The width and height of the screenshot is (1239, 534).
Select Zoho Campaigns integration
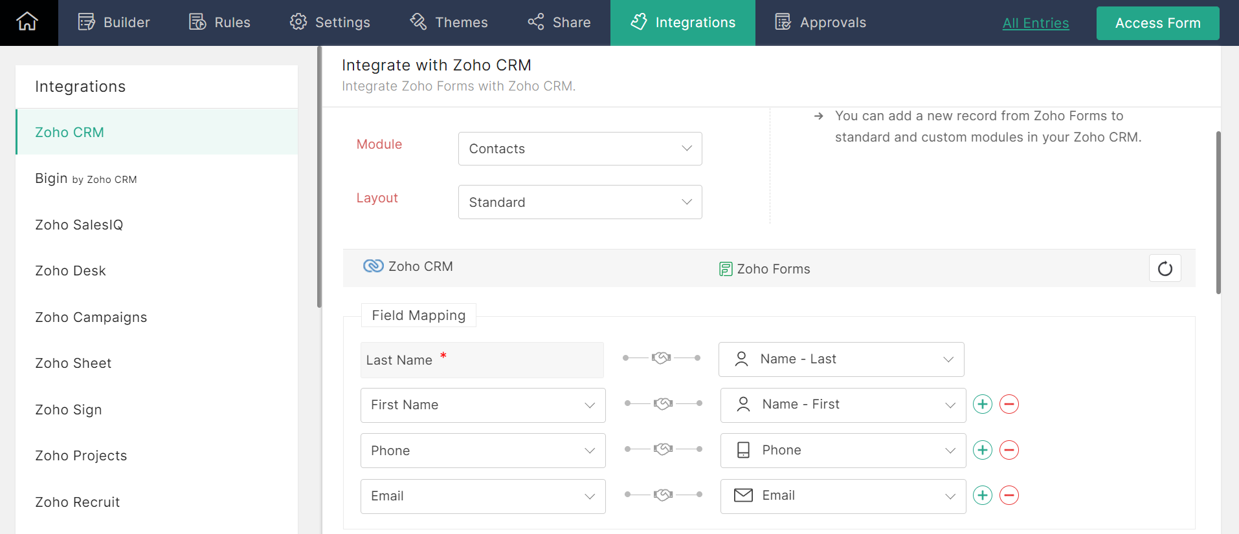pyautogui.click(x=157, y=317)
